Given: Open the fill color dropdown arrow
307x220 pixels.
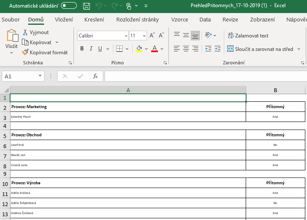Looking at the screenshot, I should coord(146,49).
